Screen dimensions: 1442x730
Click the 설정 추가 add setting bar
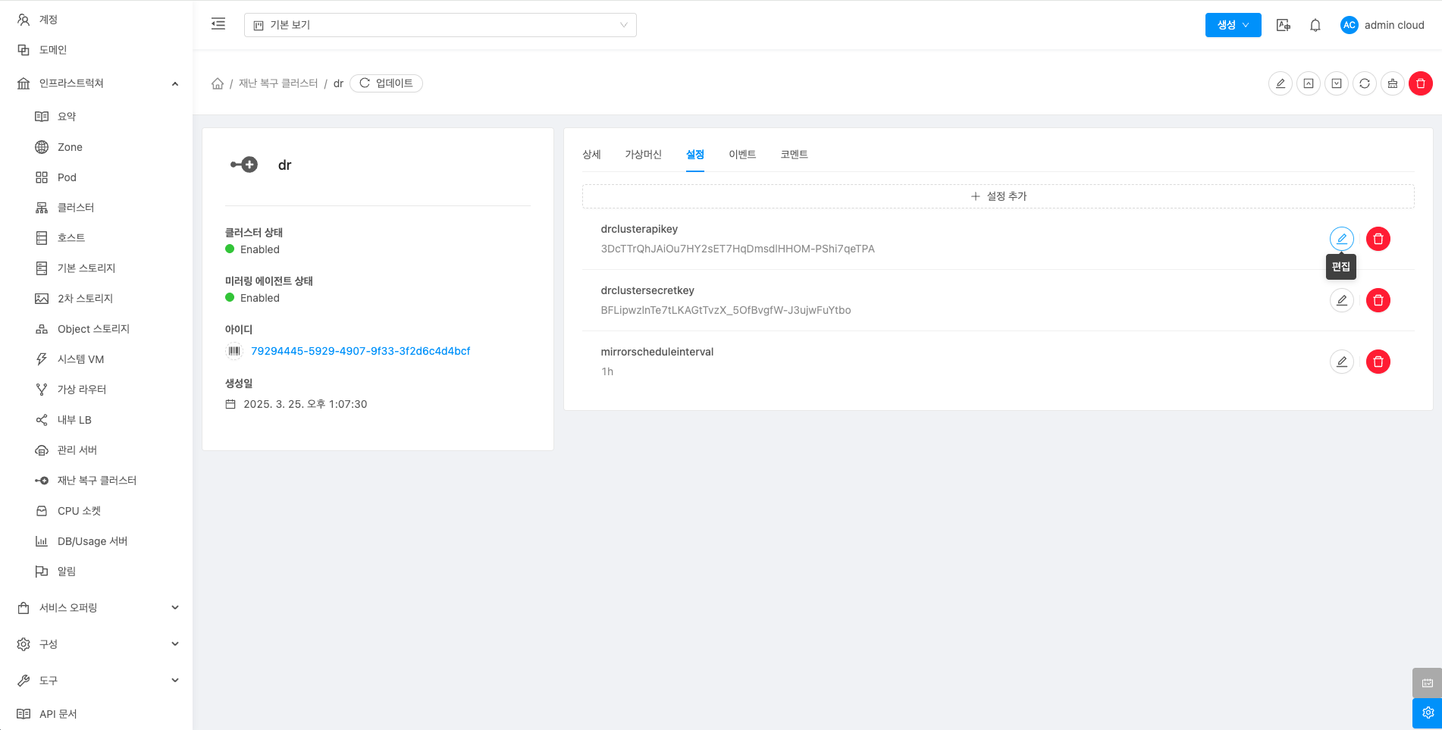point(998,196)
